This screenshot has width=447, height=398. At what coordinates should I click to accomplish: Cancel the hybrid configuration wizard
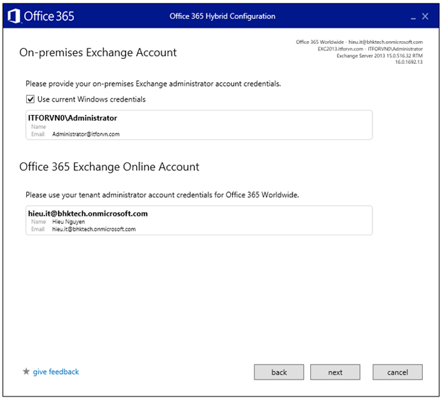click(397, 372)
